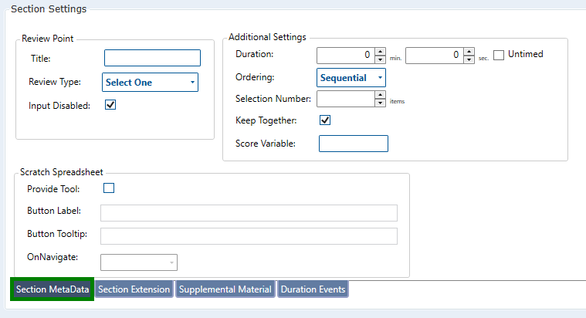The height and width of the screenshot is (318, 586).
Task: Click Selection Number up arrow
Action: coord(380,95)
